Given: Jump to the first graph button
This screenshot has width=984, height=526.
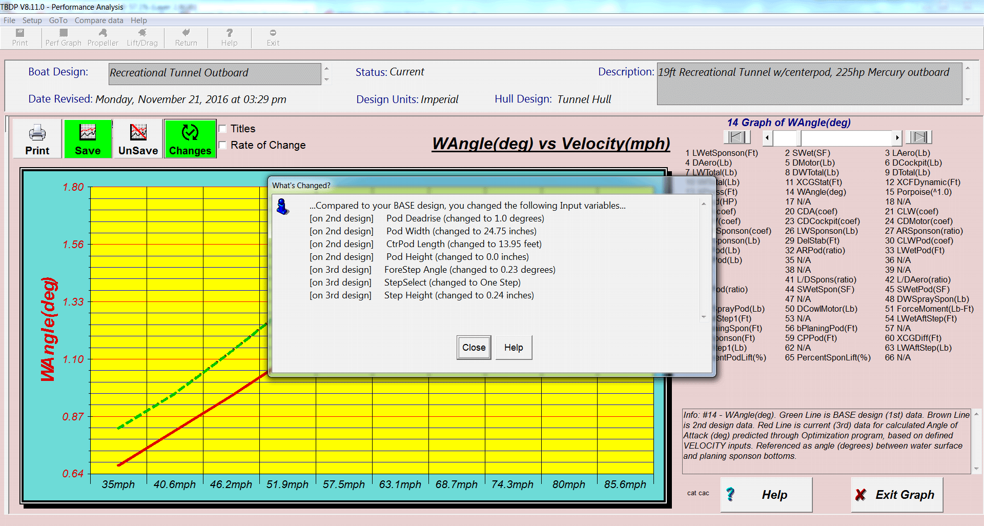Looking at the screenshot, I should pyautogui.click(x=737, y=137).
